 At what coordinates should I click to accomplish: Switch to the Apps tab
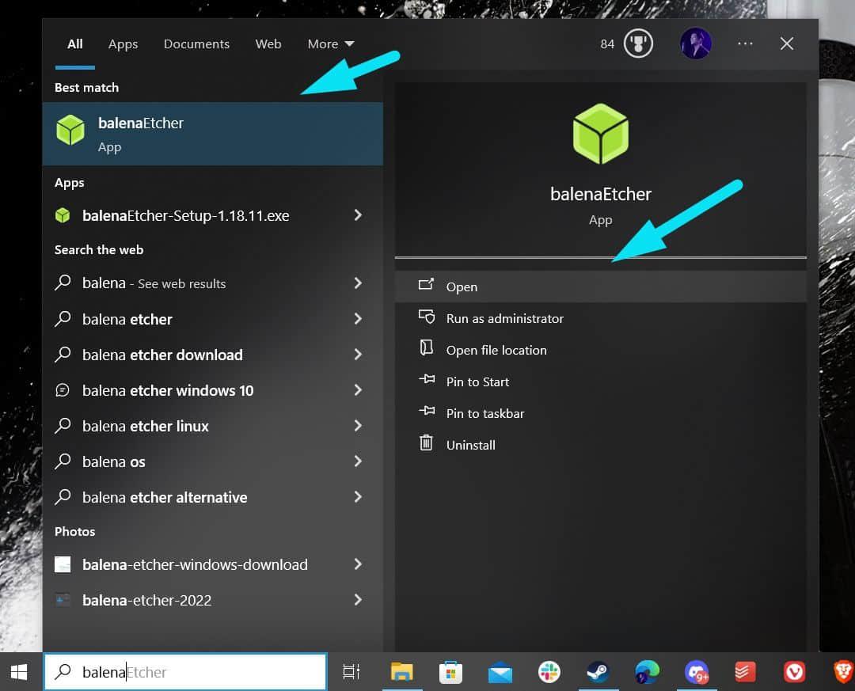coord(123,44)
